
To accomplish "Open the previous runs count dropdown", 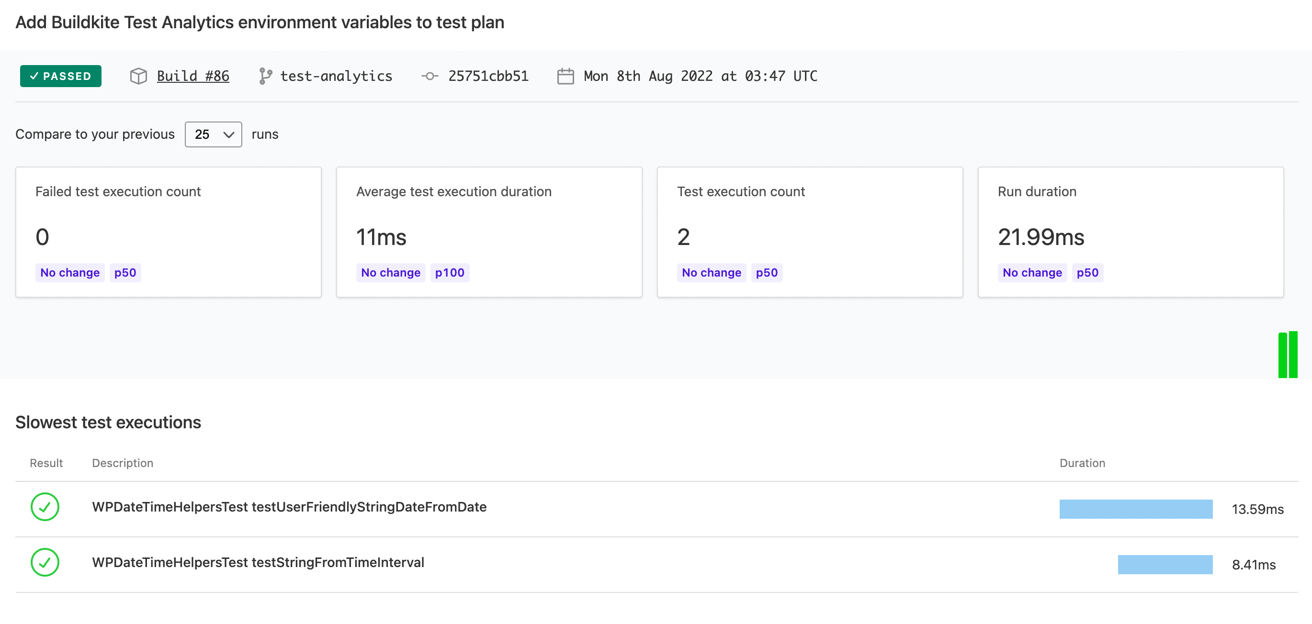I will point(213,134).
